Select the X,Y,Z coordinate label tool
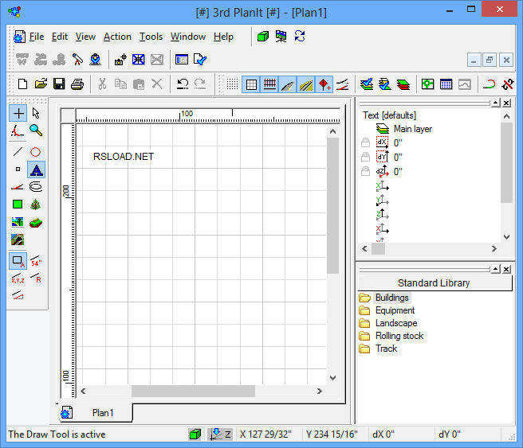Image resolution: width=523 pixels, height=448 pixels. [18, 278]
